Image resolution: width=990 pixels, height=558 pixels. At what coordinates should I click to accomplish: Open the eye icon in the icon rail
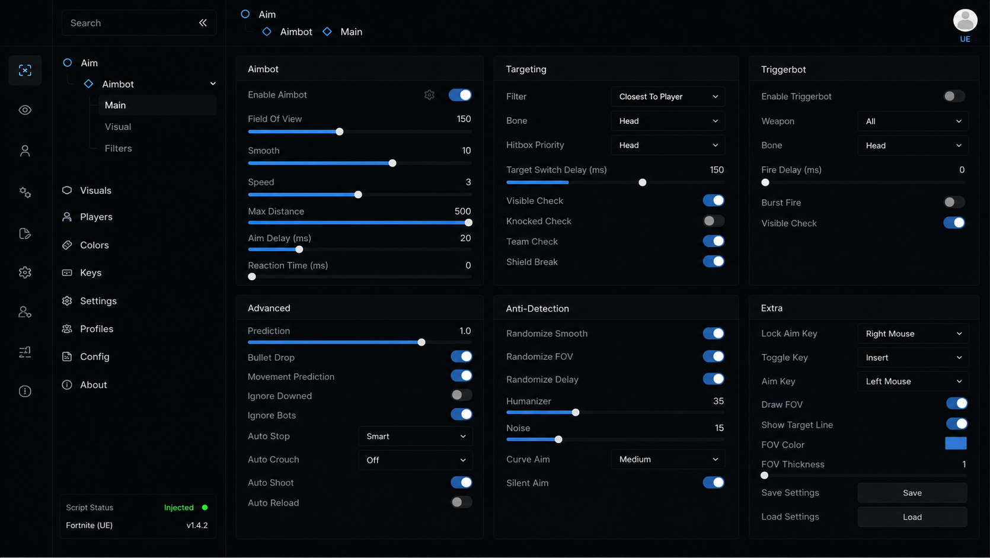point(25,110)
